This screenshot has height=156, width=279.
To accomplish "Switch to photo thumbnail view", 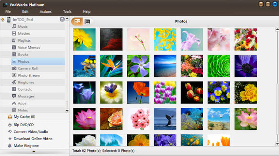I will click(77, 21).
